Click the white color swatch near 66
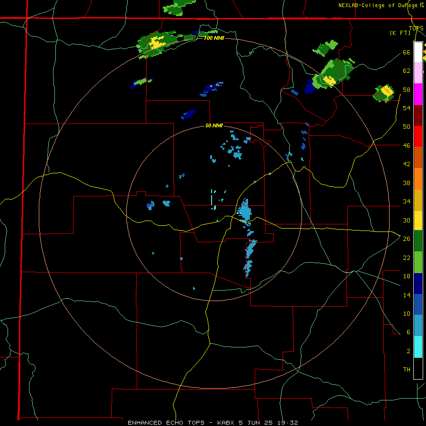Screen dimensions: 426x426 click(x=418, y=52)
